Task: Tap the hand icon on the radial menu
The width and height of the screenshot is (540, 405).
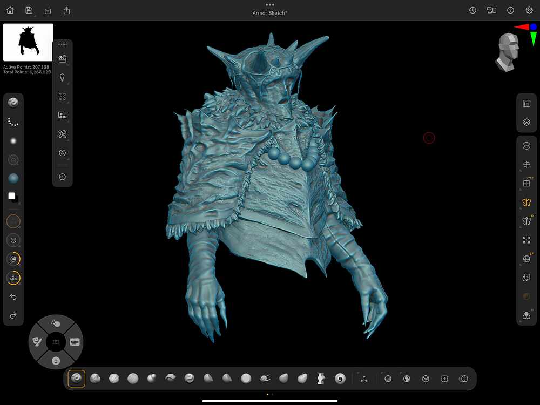Action: click(56, 323)
